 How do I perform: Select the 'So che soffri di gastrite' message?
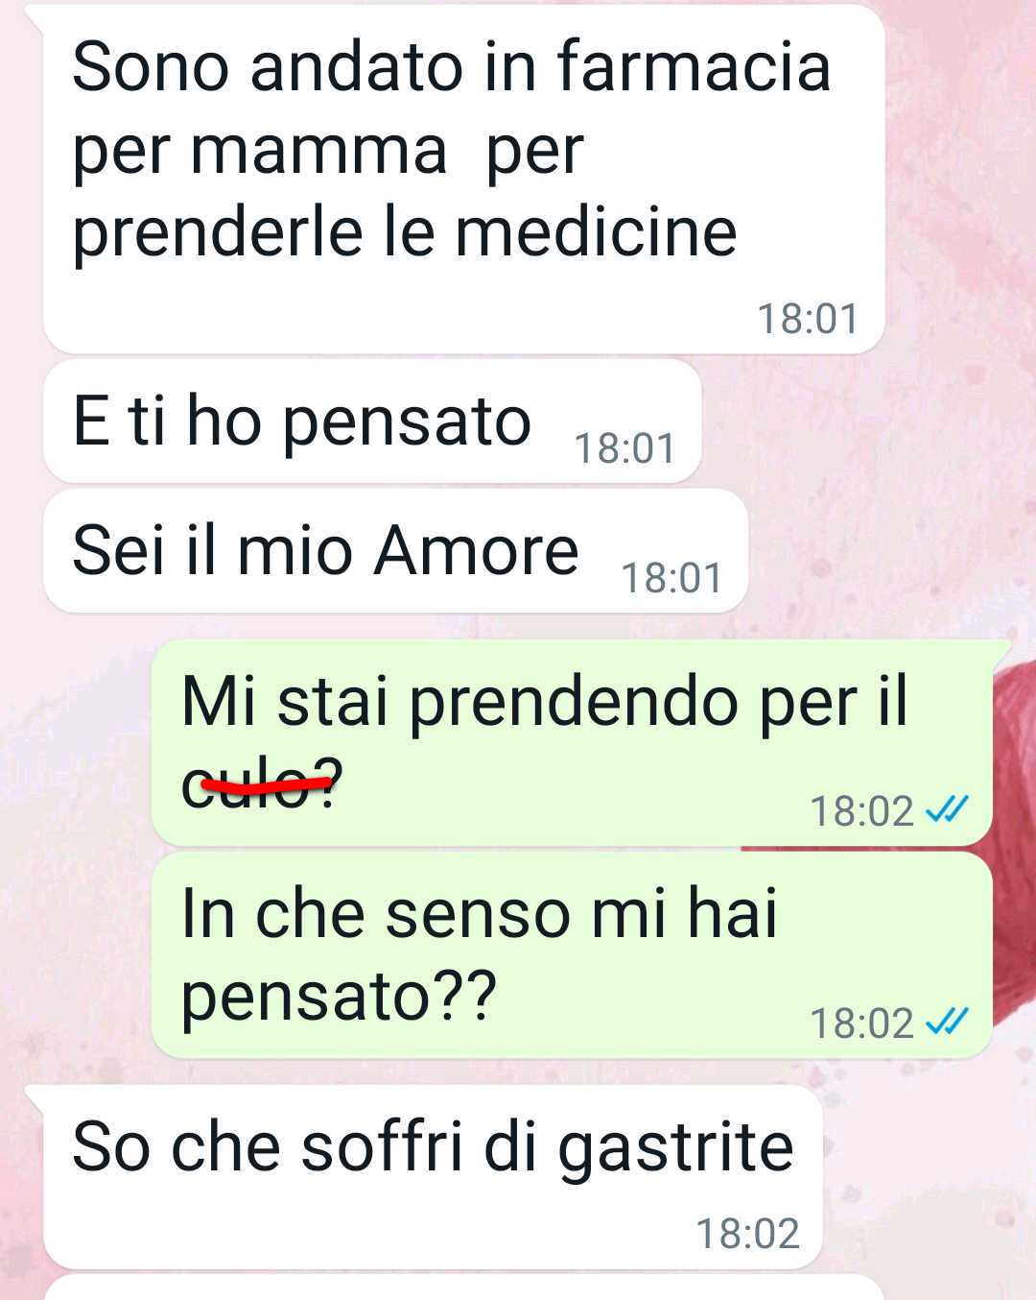[x=433, y=1177]
